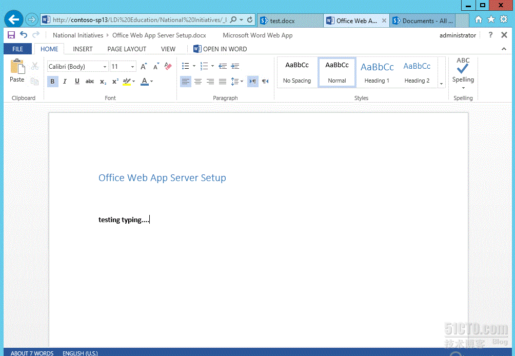Switch to the Documents - All browser tab
Viewport: 515px width, 356px height.
[x=424, y=21]
